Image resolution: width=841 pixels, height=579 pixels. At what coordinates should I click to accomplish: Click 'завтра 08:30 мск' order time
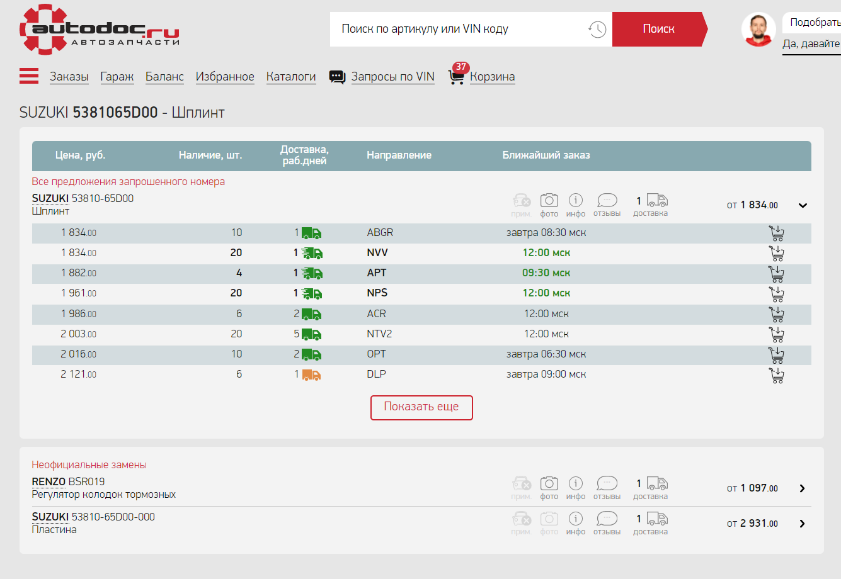click(546, 233)
